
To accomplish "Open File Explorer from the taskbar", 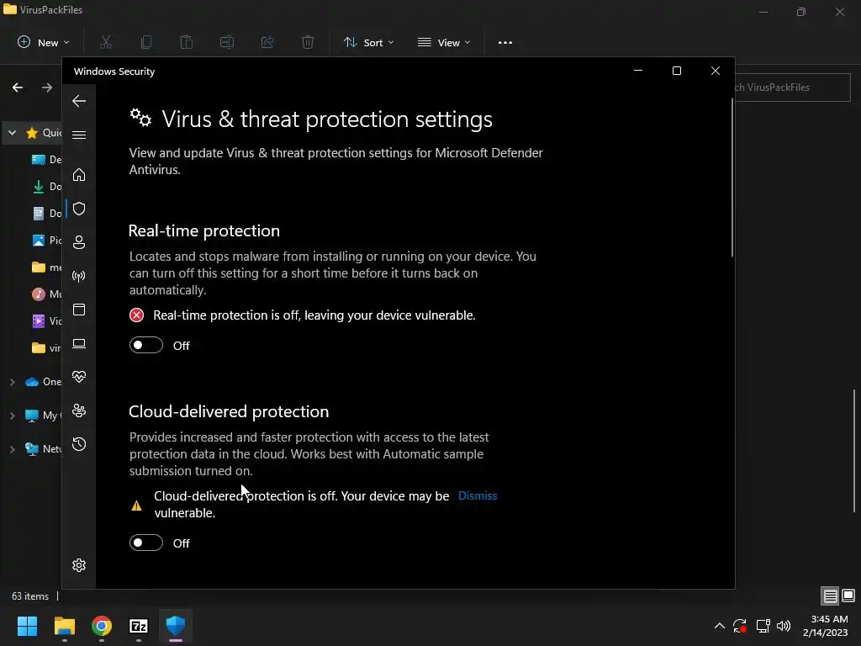I will [x=64, y=626].
